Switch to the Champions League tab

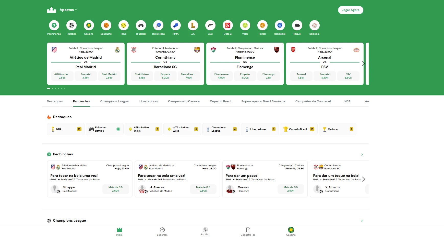(x=114, y=101)
